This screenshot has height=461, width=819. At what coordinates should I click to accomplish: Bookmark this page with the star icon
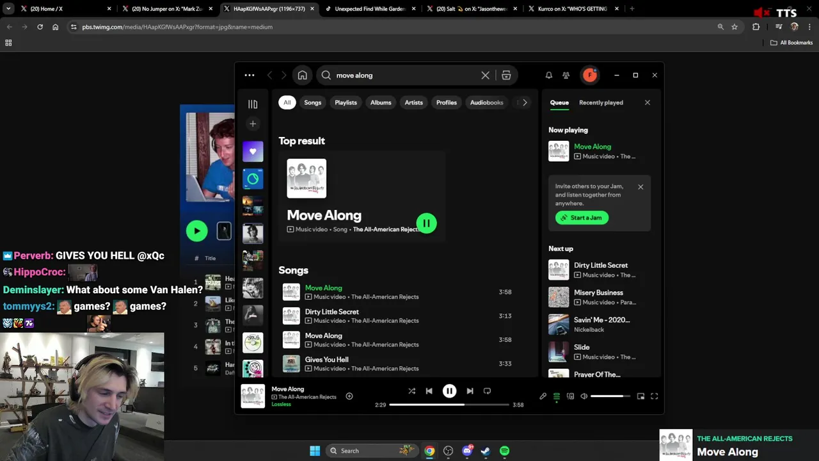coord(735,27)
